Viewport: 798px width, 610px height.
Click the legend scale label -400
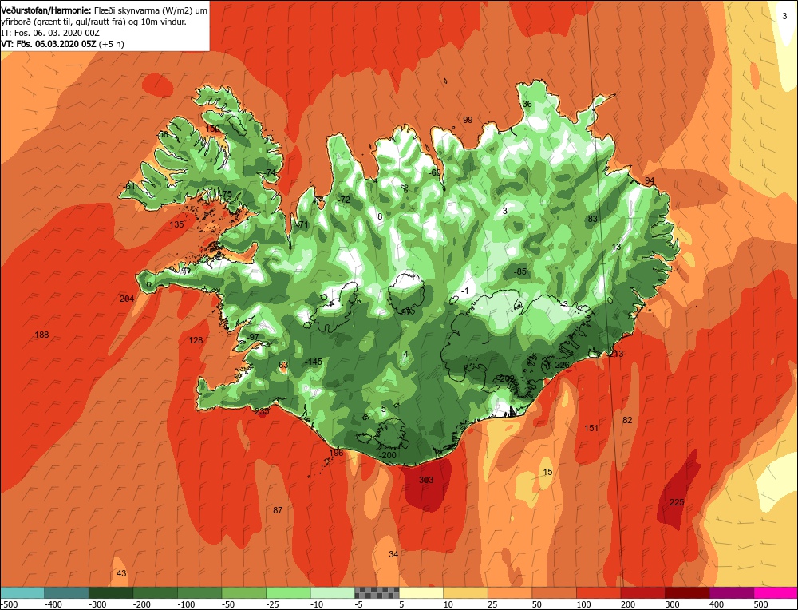[x=53, y=604]
